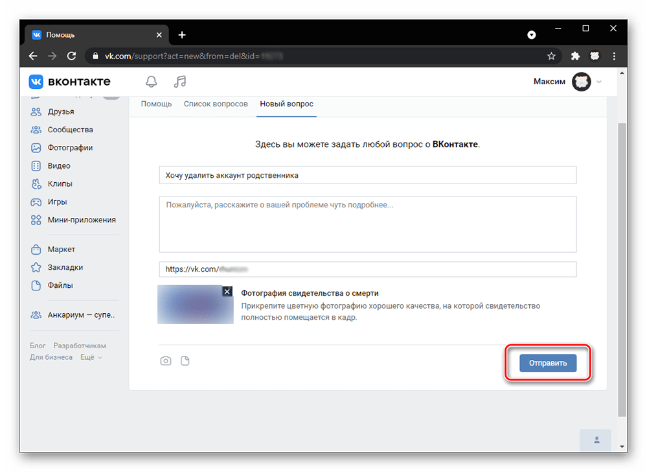Click the circular dropdown icon in Chrome title bar
This screenshot has width=647, height=472.
pos(532,35)
